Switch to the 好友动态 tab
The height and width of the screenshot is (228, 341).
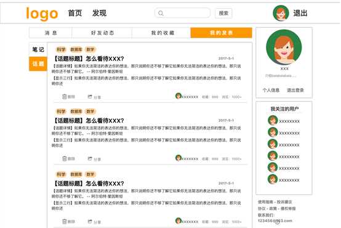pos(102,33)
